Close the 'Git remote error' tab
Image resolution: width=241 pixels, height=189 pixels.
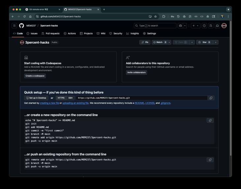59,10
